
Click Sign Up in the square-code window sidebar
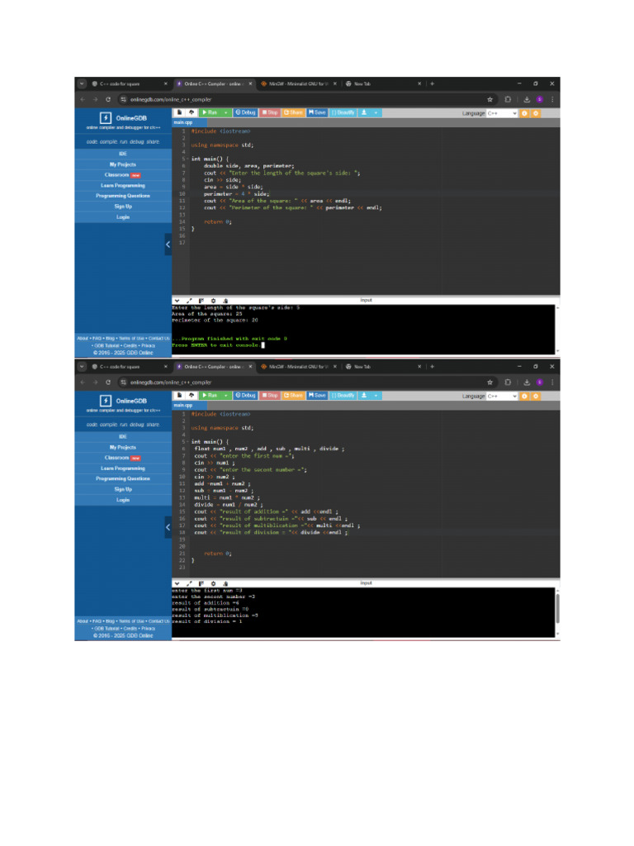[x=123, y=207]
